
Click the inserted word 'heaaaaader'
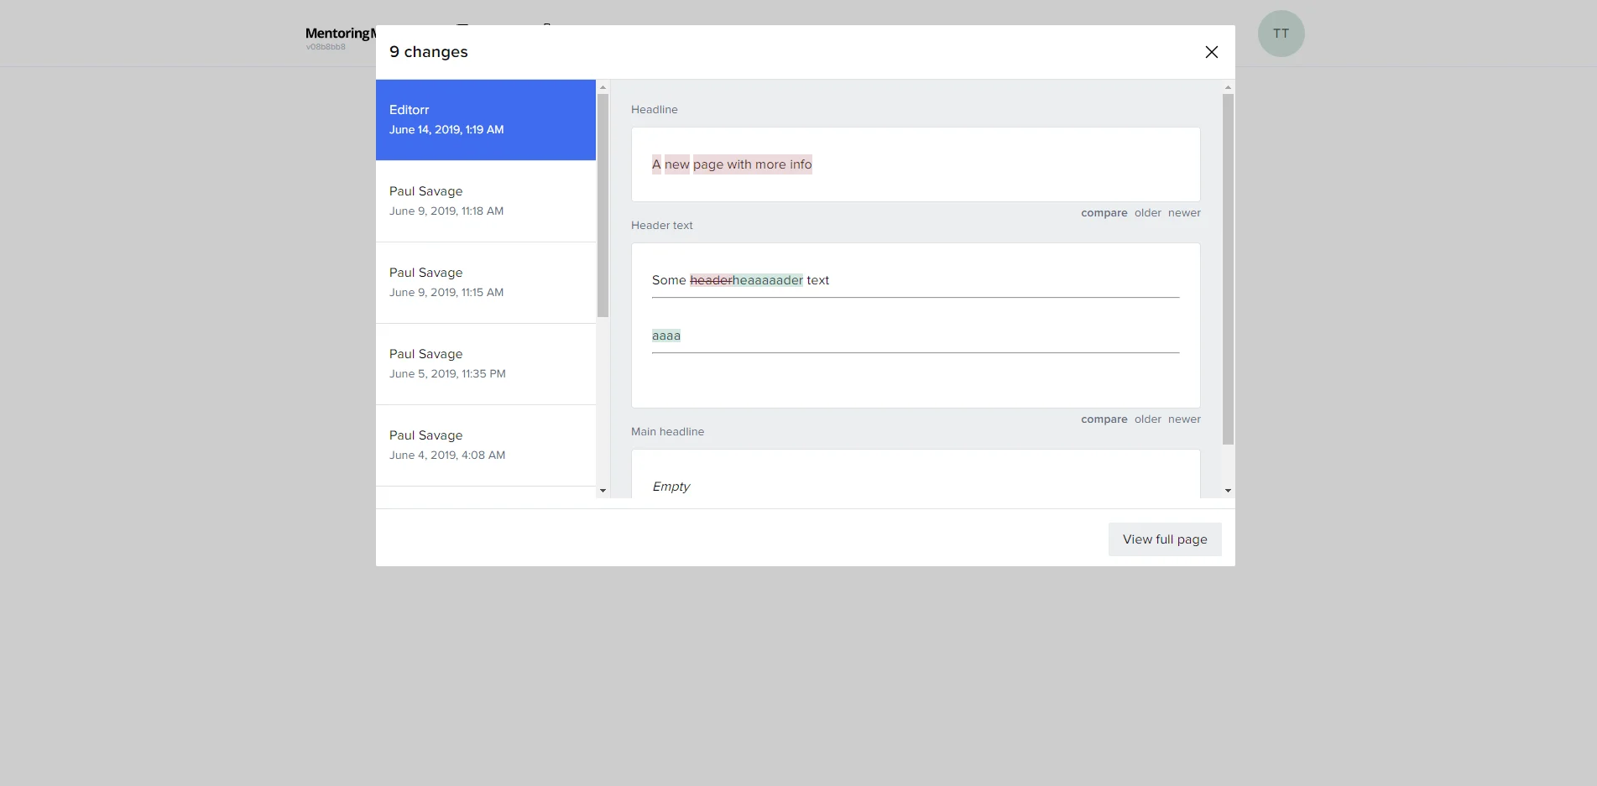pos(768,280)
